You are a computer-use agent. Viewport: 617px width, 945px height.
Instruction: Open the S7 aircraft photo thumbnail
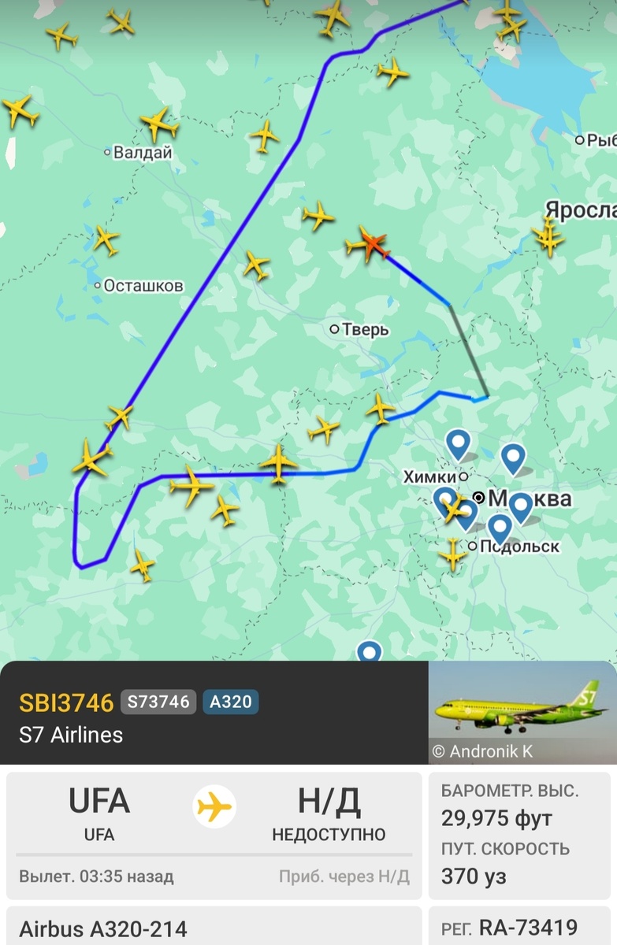pyautogui.click(x=522, y=712)
